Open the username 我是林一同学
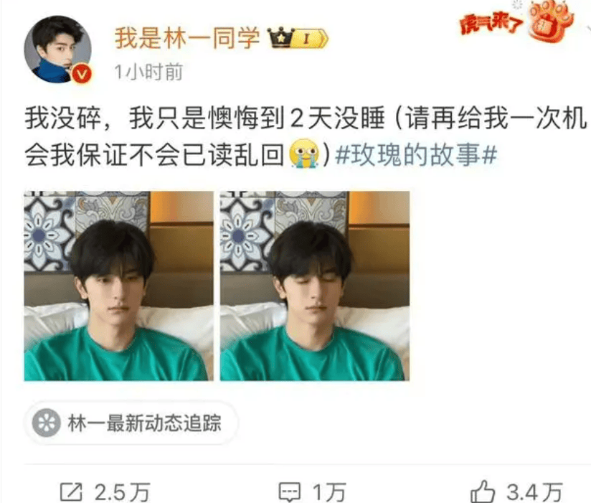Image resolution: width=591 pixels, height=503 pixels. click(187, 39)
